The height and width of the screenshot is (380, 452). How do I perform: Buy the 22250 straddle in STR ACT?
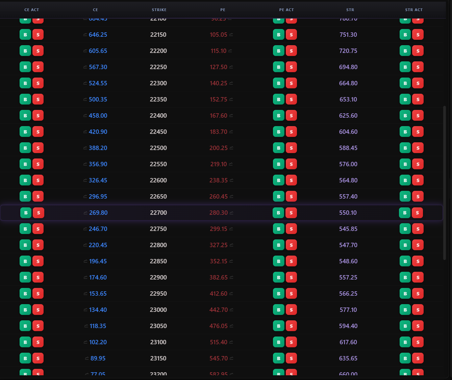click(405, 67)
